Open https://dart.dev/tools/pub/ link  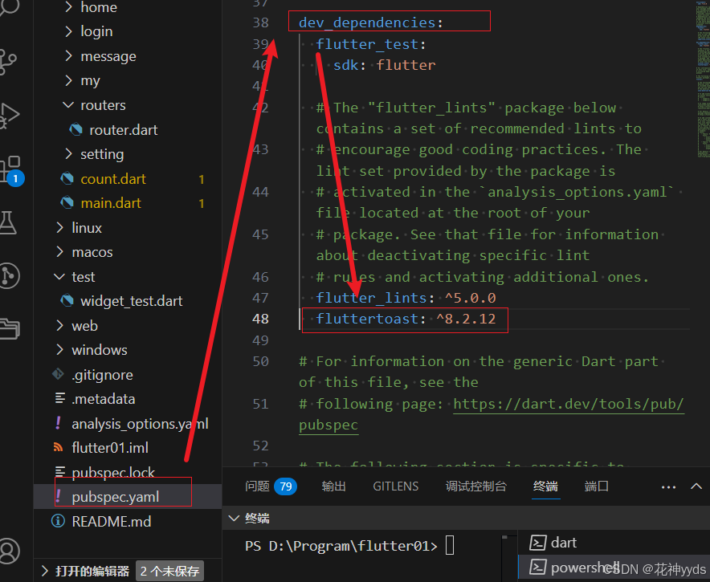[x=569, y=403]
